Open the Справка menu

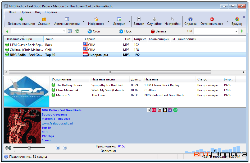(x=51, y=12)
